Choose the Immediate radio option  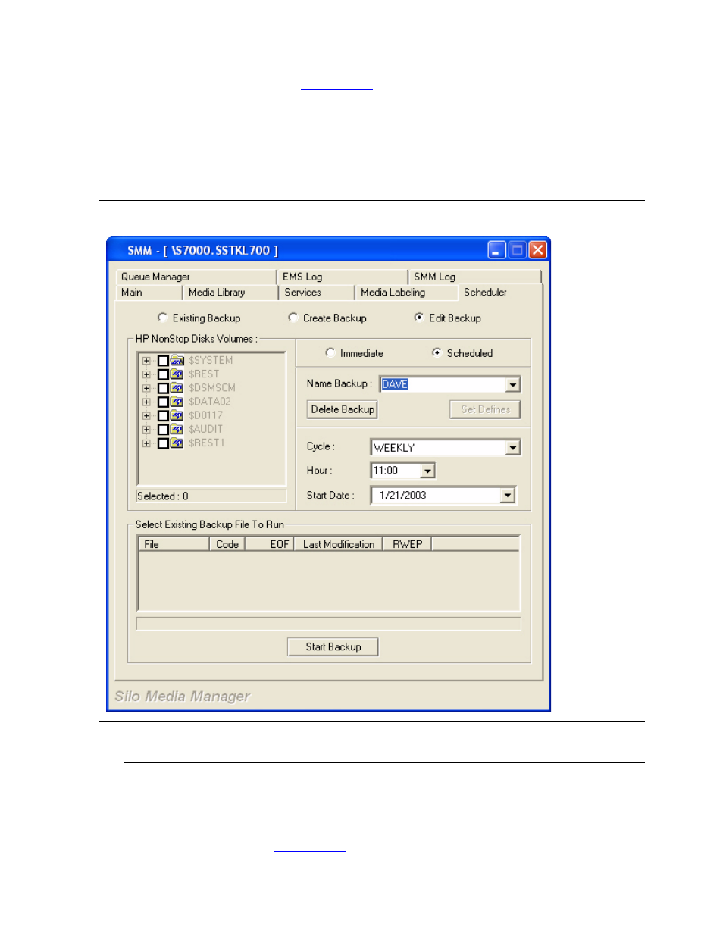coord(330,352)
